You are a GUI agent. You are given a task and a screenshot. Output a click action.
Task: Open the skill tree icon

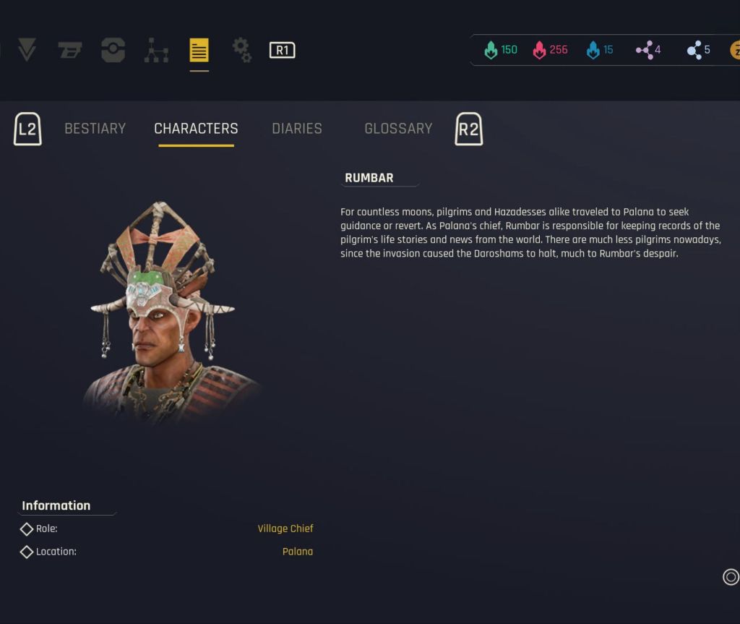[x=156, y=50]
